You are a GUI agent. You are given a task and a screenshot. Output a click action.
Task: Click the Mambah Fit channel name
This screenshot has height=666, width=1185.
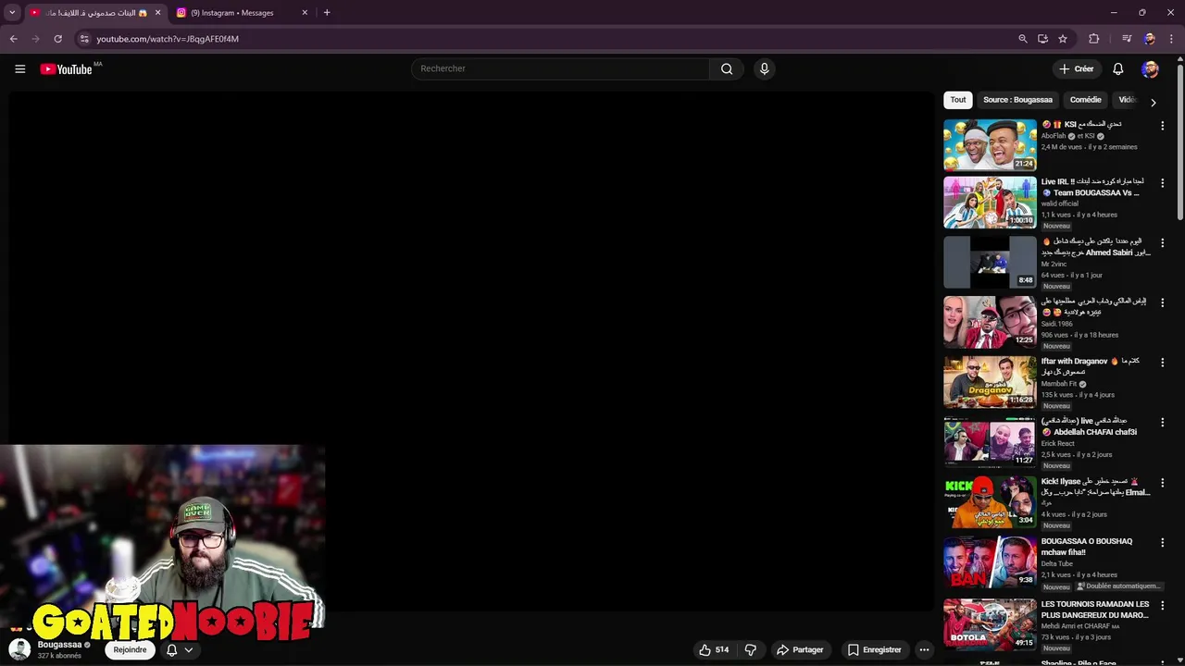[1059, 384]
